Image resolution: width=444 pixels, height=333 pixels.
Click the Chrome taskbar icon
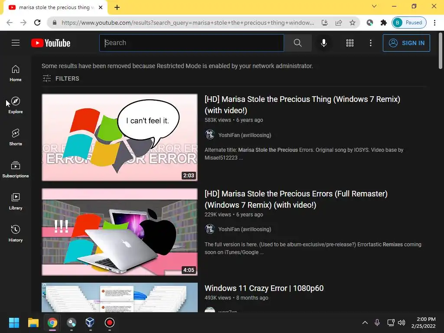pyautogui.click(x=52, y=323)
